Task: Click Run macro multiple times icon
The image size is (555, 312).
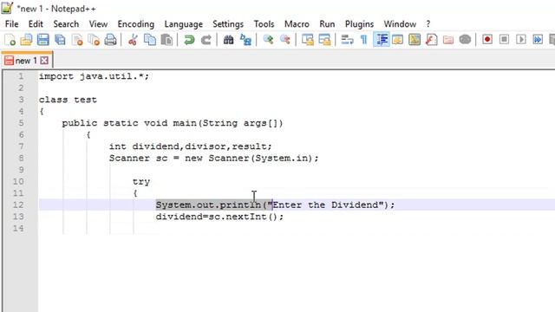Action: (538, 39)
